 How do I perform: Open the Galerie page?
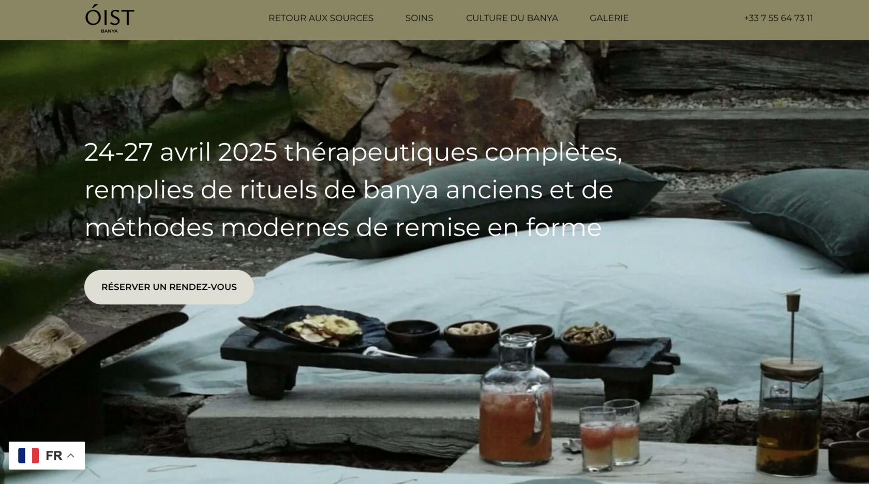click(x=609, y=18)
